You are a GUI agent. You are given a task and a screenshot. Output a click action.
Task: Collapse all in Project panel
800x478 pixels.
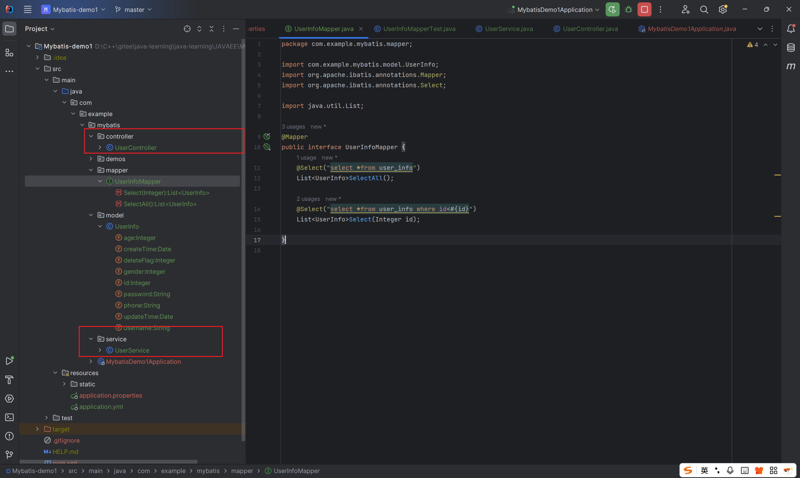(x=211, y=29)
